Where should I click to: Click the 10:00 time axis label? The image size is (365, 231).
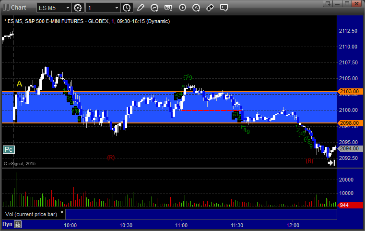point(71,225)
